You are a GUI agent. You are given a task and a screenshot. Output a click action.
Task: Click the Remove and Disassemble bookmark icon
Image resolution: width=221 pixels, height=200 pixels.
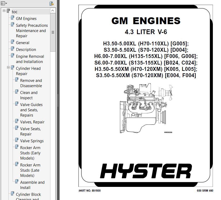17,80
